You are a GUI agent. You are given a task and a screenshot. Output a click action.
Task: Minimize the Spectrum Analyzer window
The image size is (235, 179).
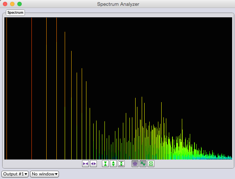tap(12, 4)
